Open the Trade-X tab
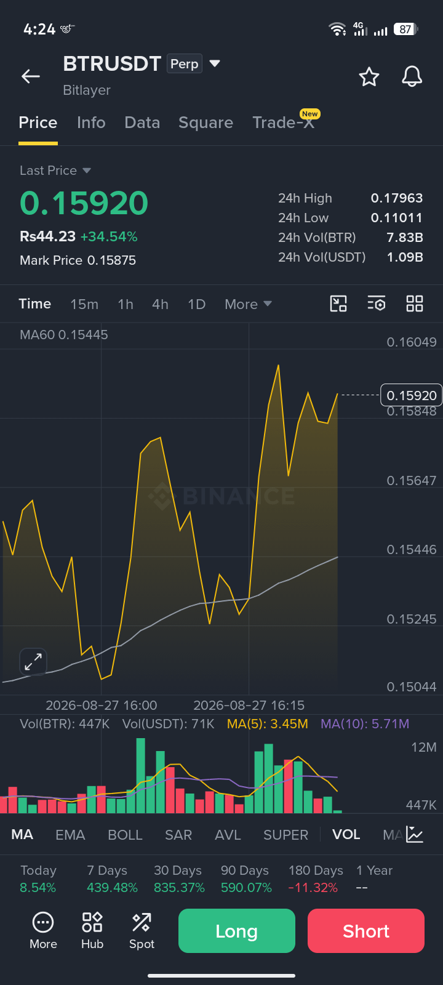 click(284, 123)
